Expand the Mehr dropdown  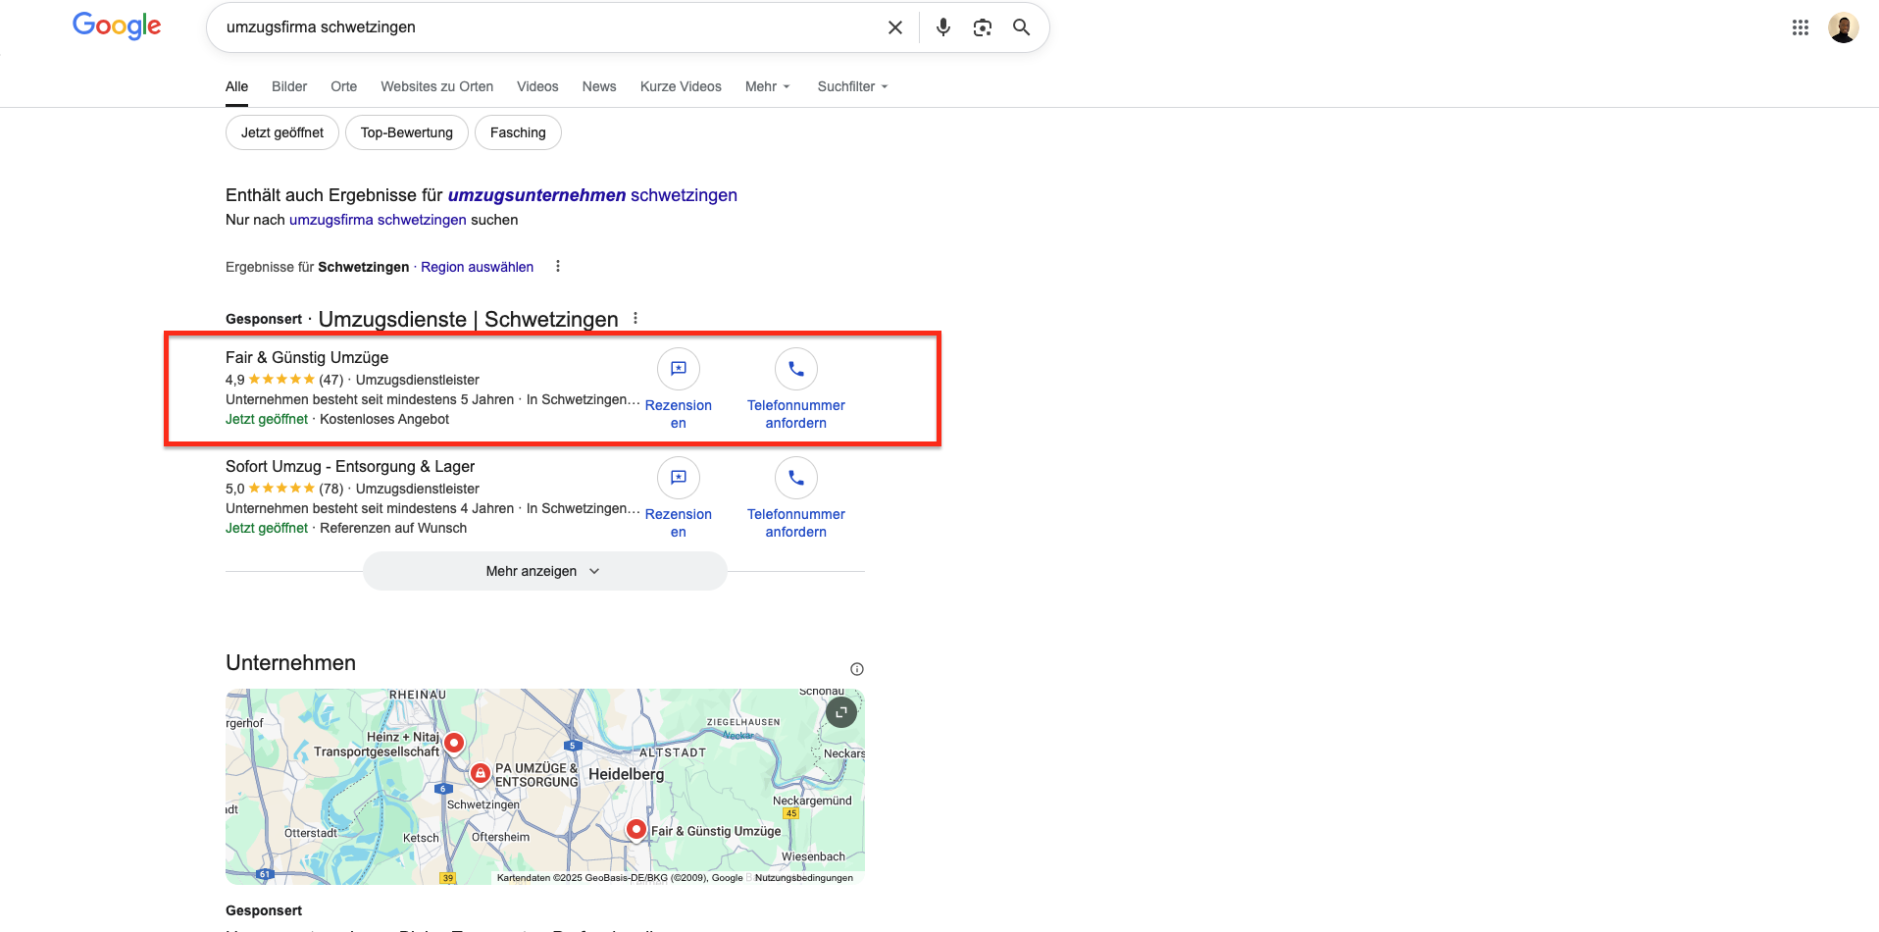coord(767,86)
